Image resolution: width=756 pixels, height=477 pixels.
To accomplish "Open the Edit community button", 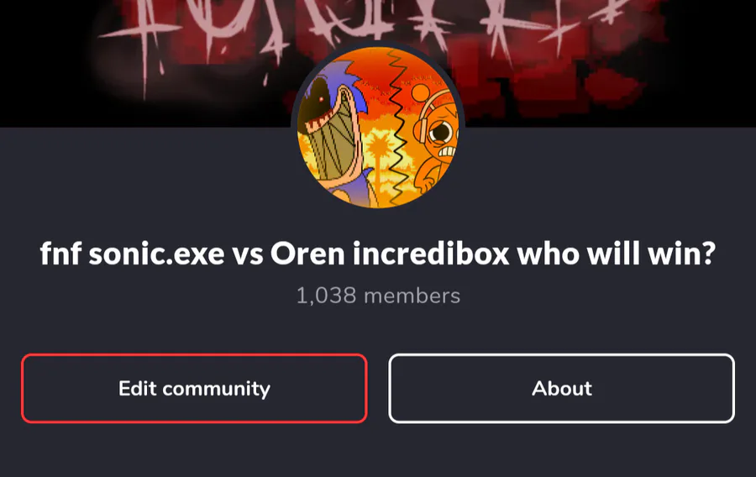I will point(194,388).
